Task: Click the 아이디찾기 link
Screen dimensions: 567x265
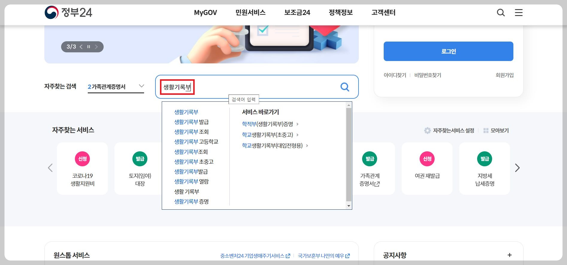Action: click(395, 75)
